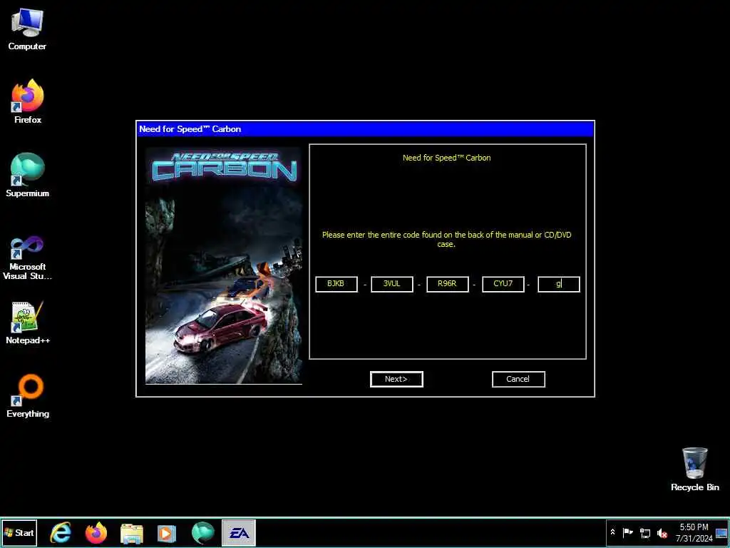Open the Start menu
The width and height of the screenshot is (730, 548).
(x=19, y=533)
